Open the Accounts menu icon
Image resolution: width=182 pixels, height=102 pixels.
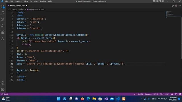click(3, 83)
